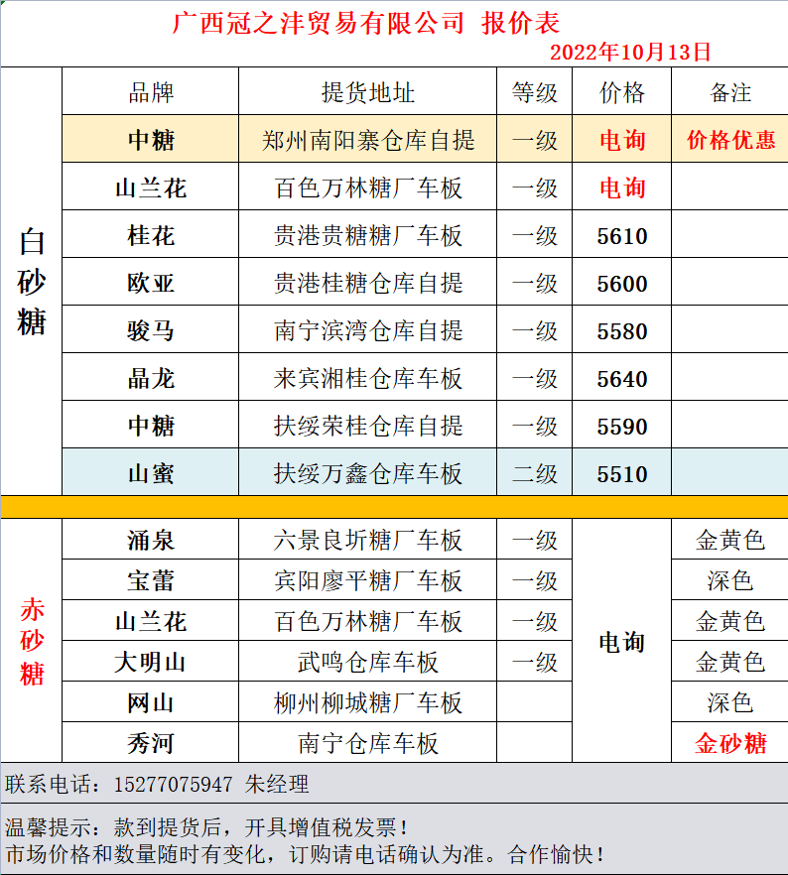Click the 来宾湘桂仓库车板 address cell
The image size is (788, 875).
click(x=367, y=379)
